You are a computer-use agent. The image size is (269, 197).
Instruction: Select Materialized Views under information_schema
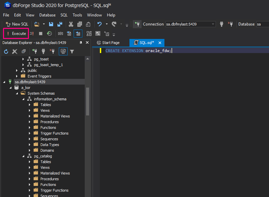(x=55, y=116)
